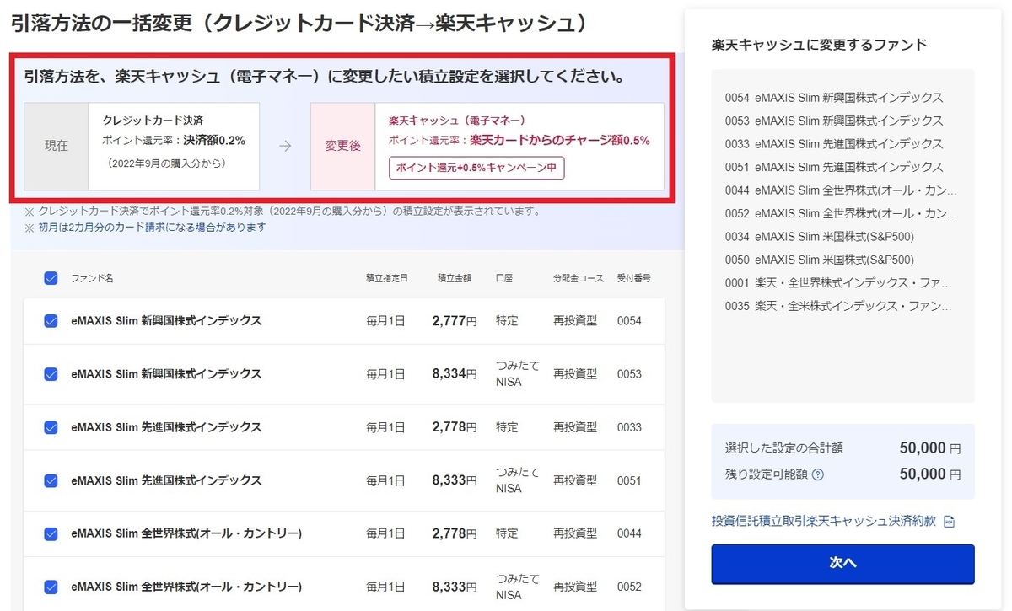Click sidebar entry 0034 eMAXIS Slim 米国株式(S&P500)
1012x611 pixels.
(819, 237)
